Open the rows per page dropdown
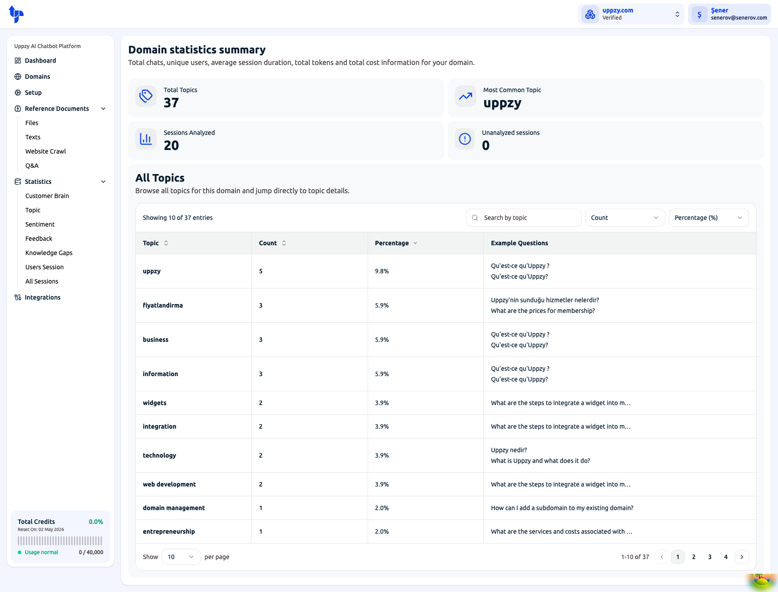778x592 pixels. (x=181, y=557)
